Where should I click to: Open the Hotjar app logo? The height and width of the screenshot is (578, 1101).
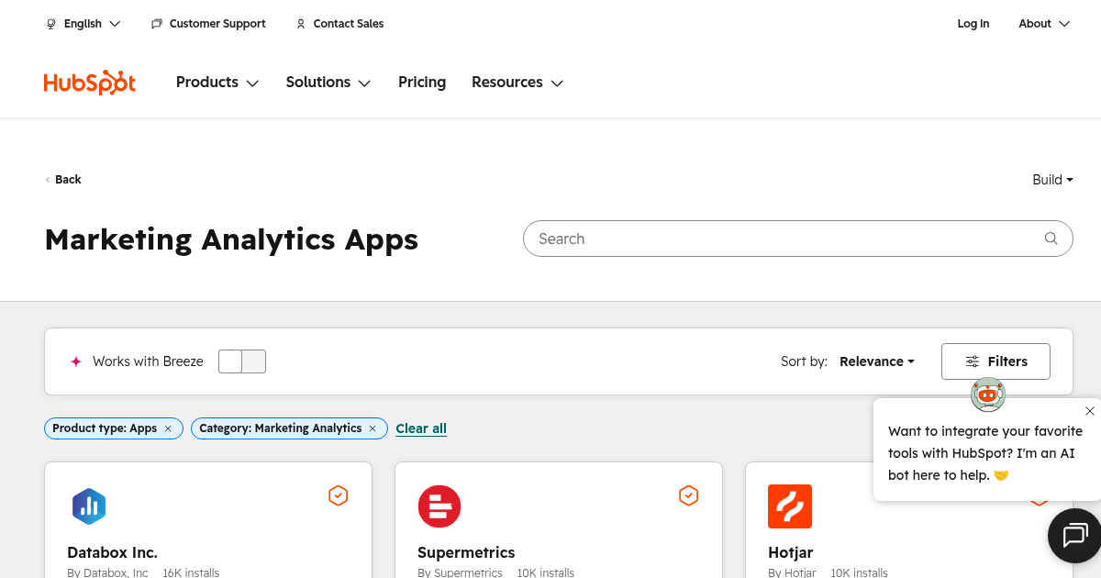click(790, 506)
